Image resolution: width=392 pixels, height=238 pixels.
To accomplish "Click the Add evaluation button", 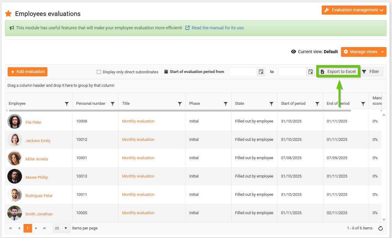I will (27, 72).
